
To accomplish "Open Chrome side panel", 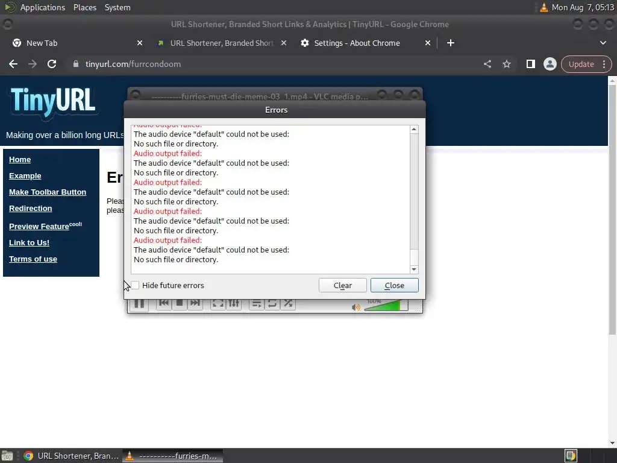I will click(530, 64).
